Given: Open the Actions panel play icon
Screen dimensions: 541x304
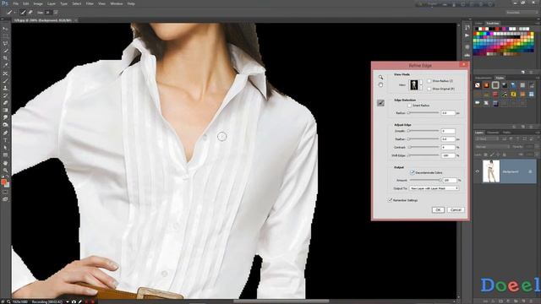Looking at the screenshot, I should click(x=467, y=35).
